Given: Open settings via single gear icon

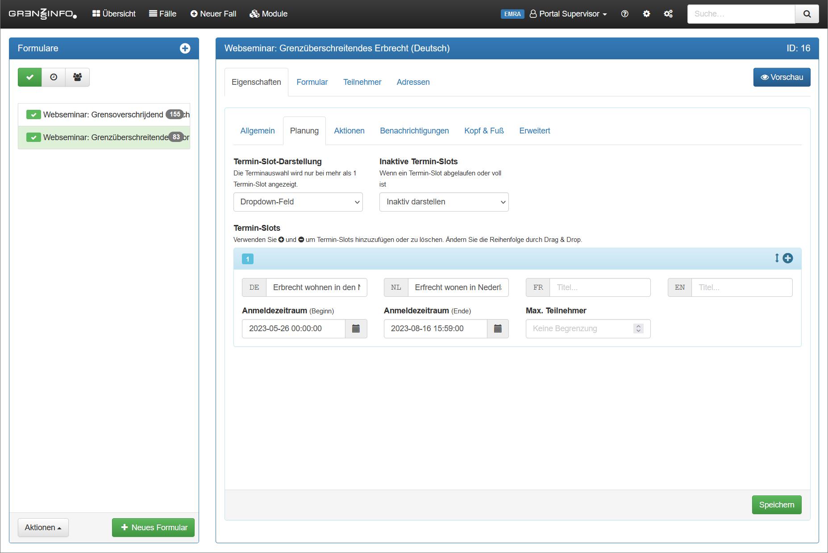Looking at the screenshot, I should point(646,14).
